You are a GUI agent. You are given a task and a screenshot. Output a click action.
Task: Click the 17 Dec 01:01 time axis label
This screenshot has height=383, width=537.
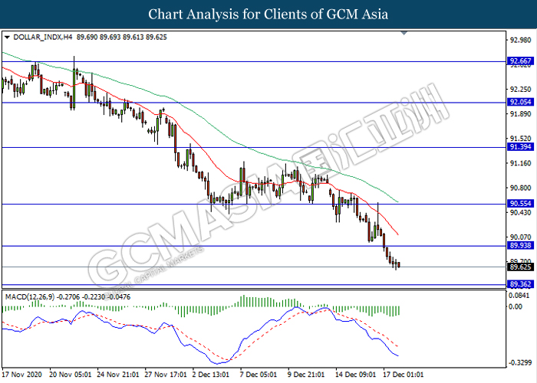(x=403, y=375)
